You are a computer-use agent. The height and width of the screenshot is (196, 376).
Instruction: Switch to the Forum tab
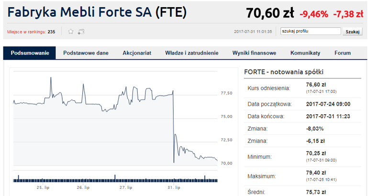click(343, 53)
